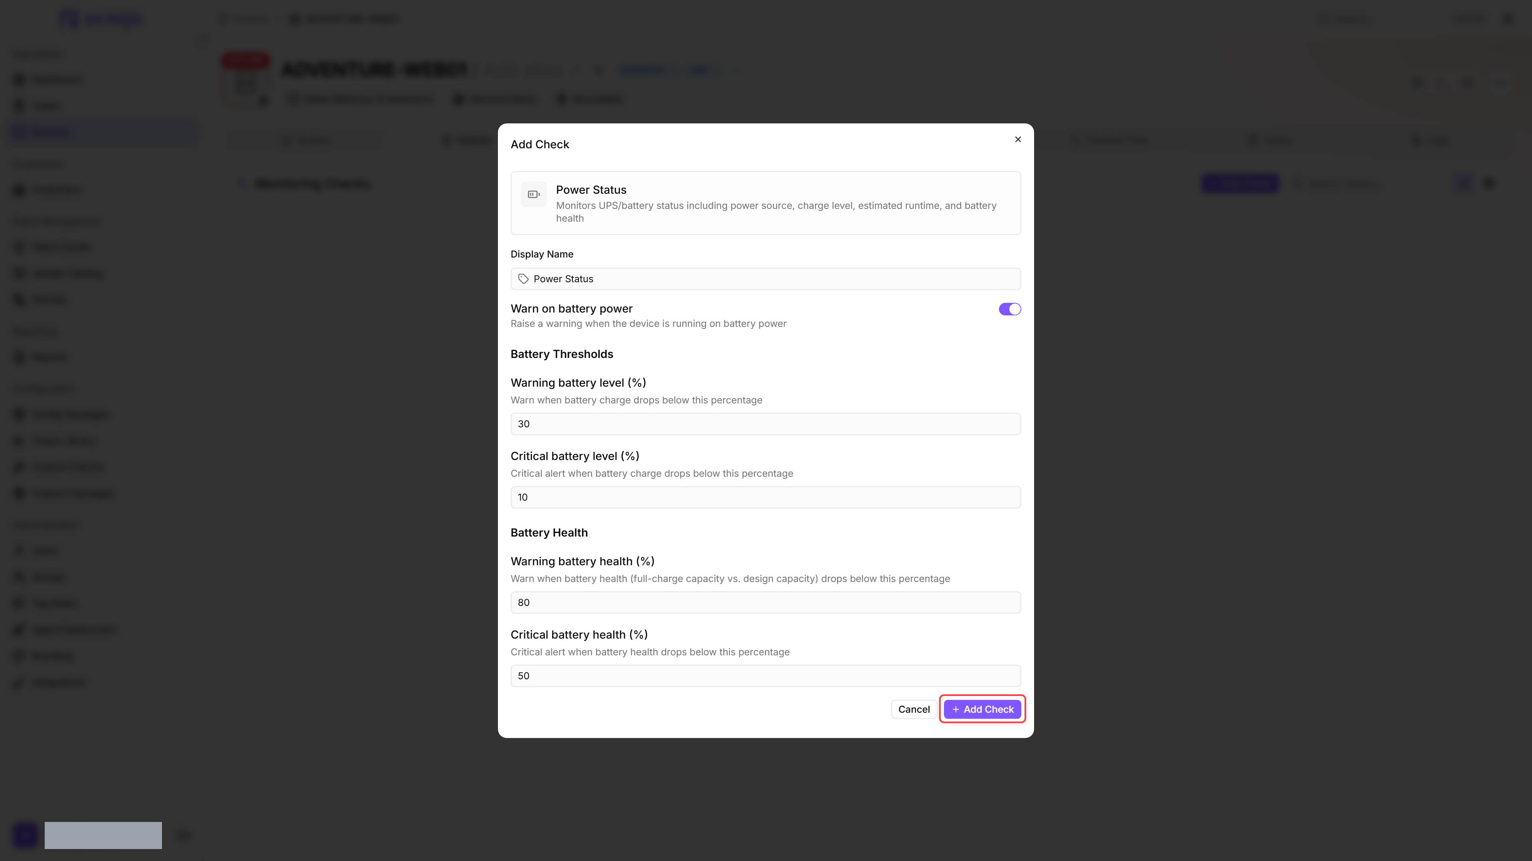Screen dimensions: 1532x861
Task: Click the "Battery Thresholds" section heading
Action: [561, 354]
